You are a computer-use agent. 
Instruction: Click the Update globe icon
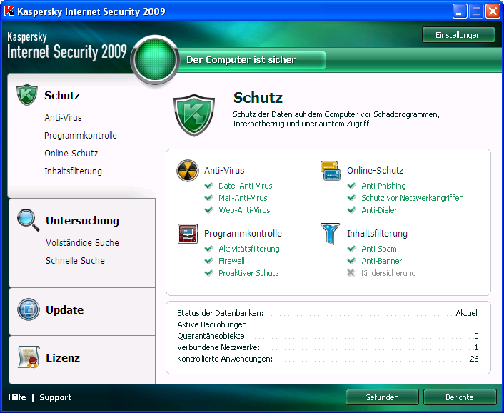[x=29, y=309]
